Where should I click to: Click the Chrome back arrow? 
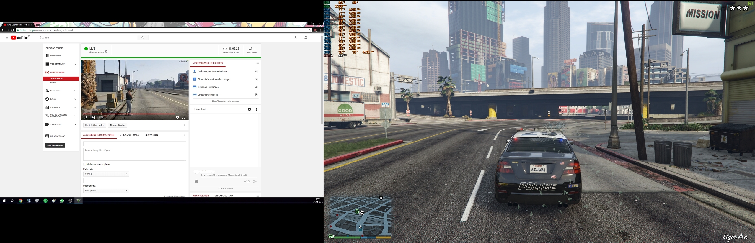coord(3,30)
